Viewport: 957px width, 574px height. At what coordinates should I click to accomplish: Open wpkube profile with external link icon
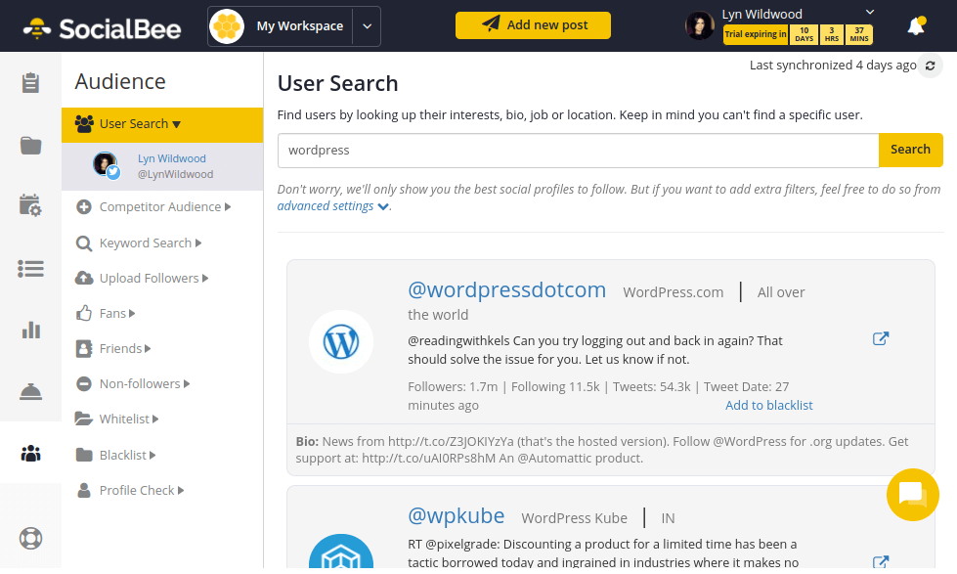pyautogui.click(x=880, y=562)
